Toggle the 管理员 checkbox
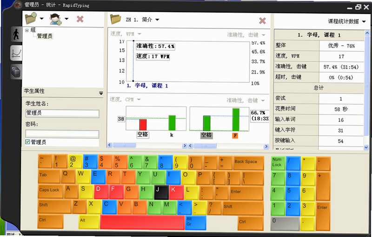Screen dimensions: 372x237 click(27, 142)
